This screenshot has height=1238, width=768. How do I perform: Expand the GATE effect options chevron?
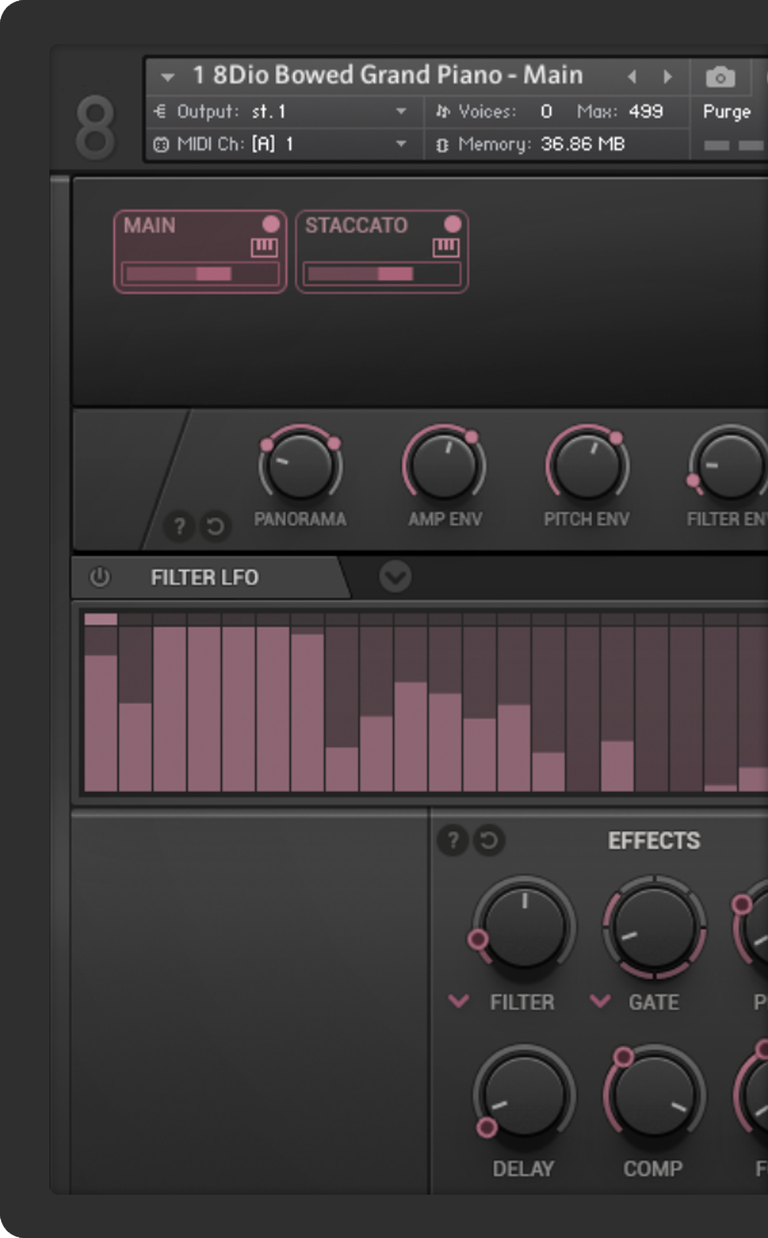point(600,1001)
